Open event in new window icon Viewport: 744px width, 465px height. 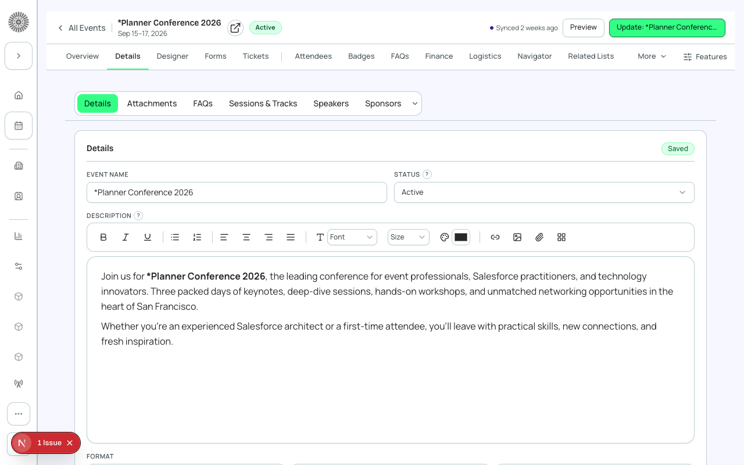pos(235,28)
